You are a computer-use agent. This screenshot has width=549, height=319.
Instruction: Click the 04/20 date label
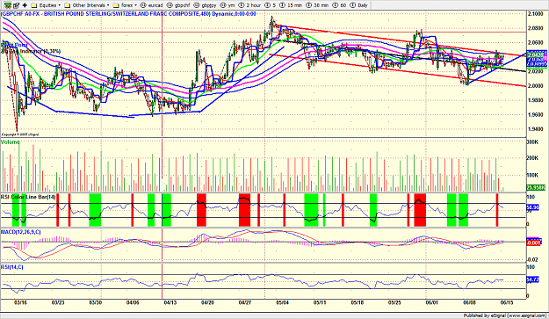(207, 302)
